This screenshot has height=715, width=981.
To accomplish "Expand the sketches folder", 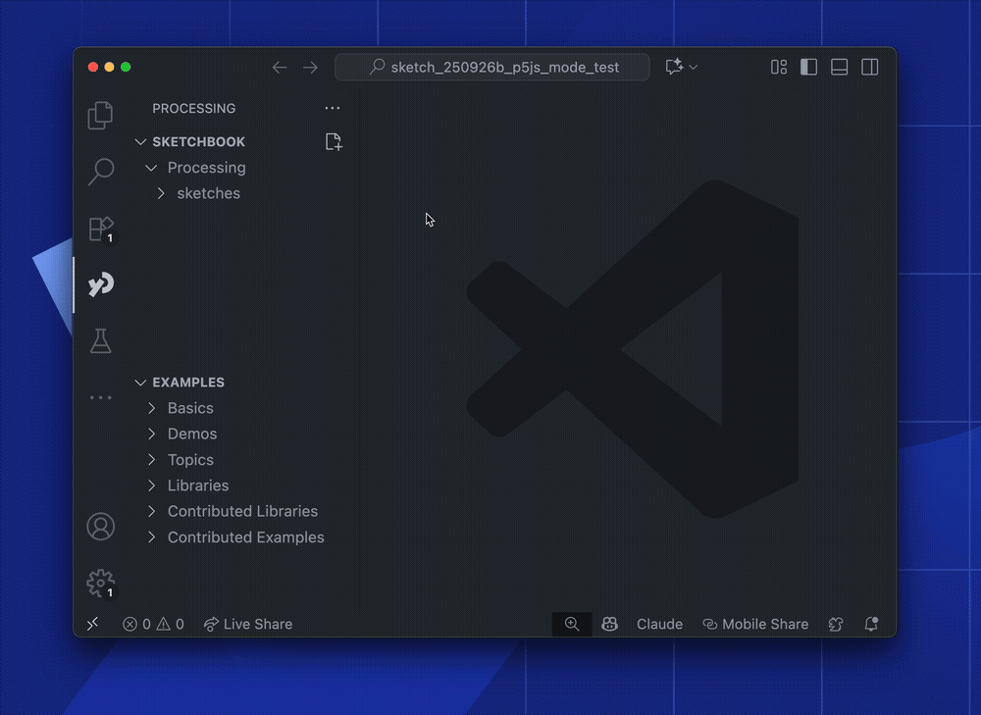I will pyautogui.click(x=208, y=193).
